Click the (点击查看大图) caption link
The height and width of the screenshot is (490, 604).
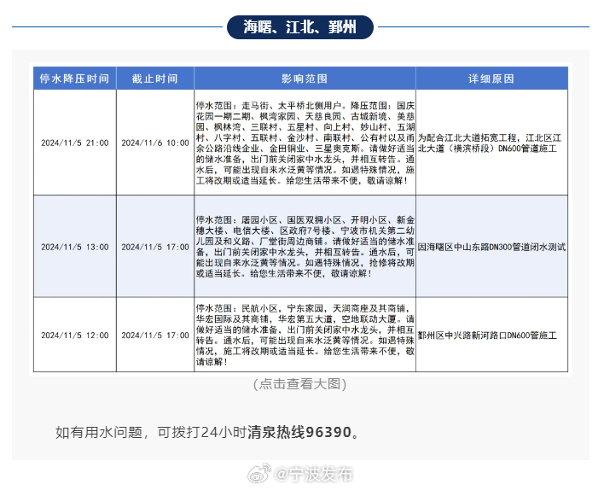pos(300,384)
